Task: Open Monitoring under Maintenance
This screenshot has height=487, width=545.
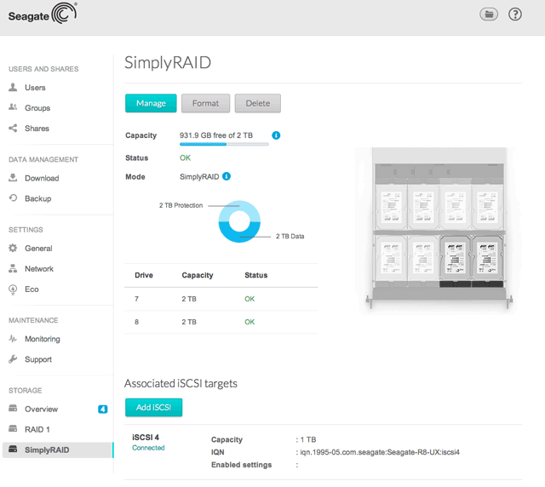Action: 42,339
